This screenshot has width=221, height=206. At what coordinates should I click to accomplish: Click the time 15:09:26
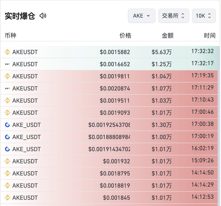pos(202,160)
